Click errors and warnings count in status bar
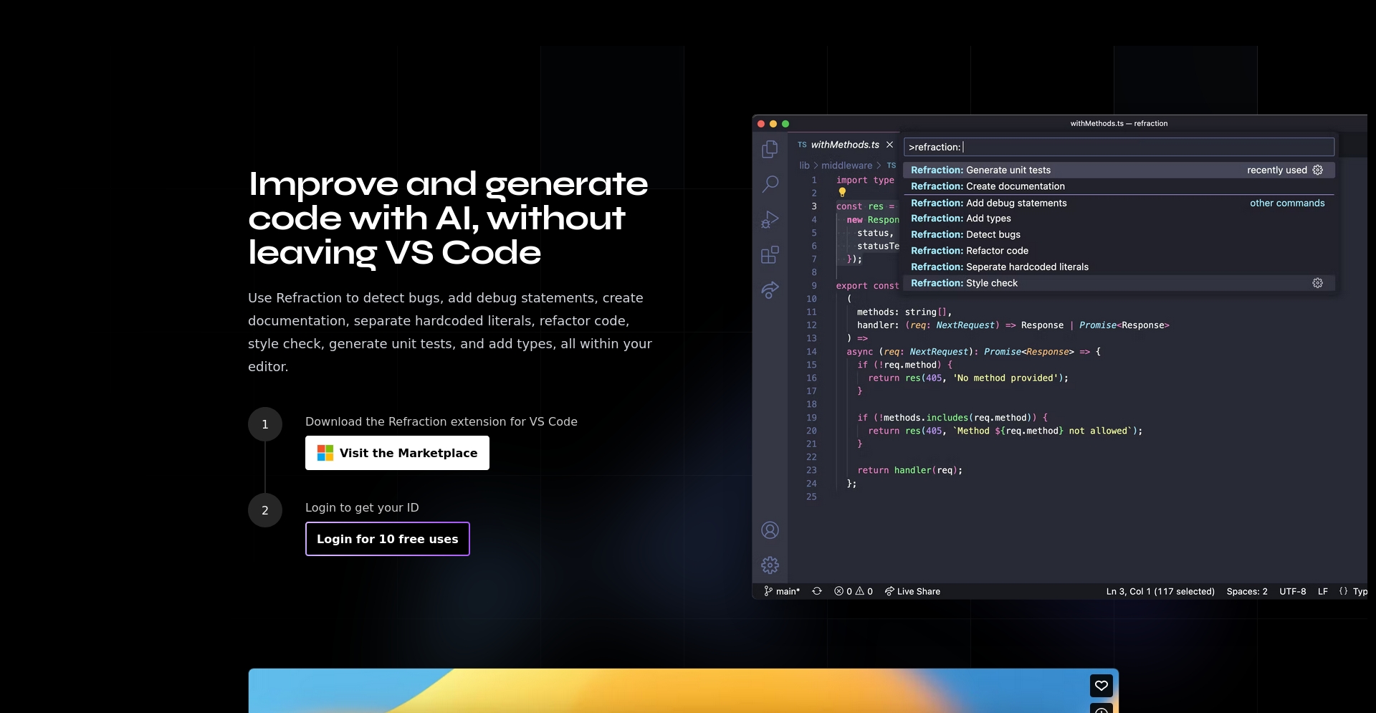 (x=853, y=591)
